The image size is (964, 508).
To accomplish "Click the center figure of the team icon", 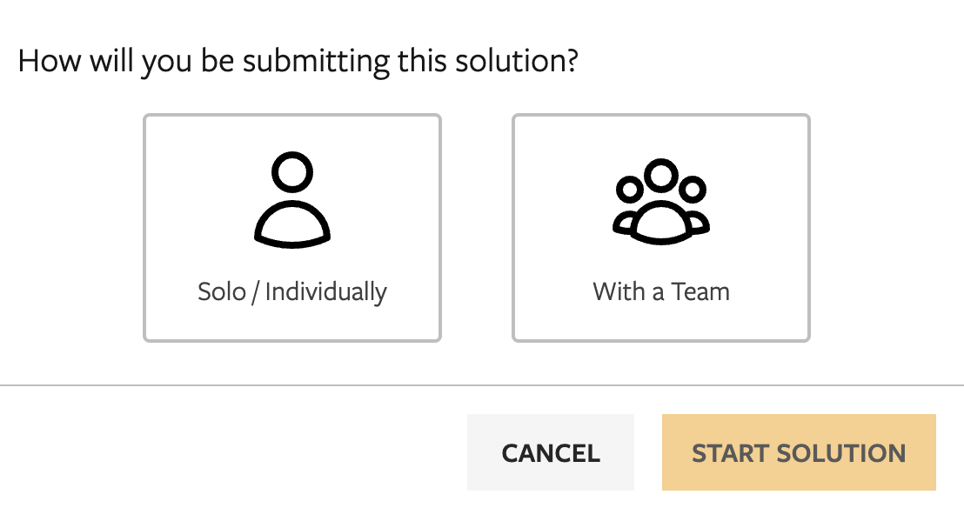I will (661, 202).
